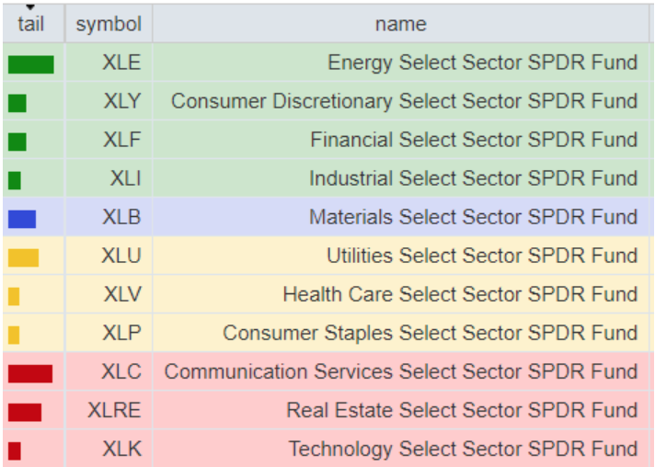Viewport: 655px width, 467px height.
Task: Click the green tail bar for XLE
Action: point(31,64)
